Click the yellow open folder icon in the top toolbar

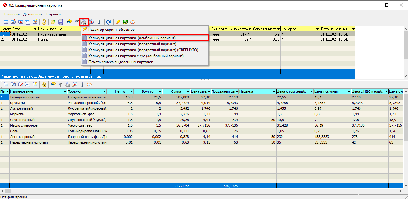53,22
